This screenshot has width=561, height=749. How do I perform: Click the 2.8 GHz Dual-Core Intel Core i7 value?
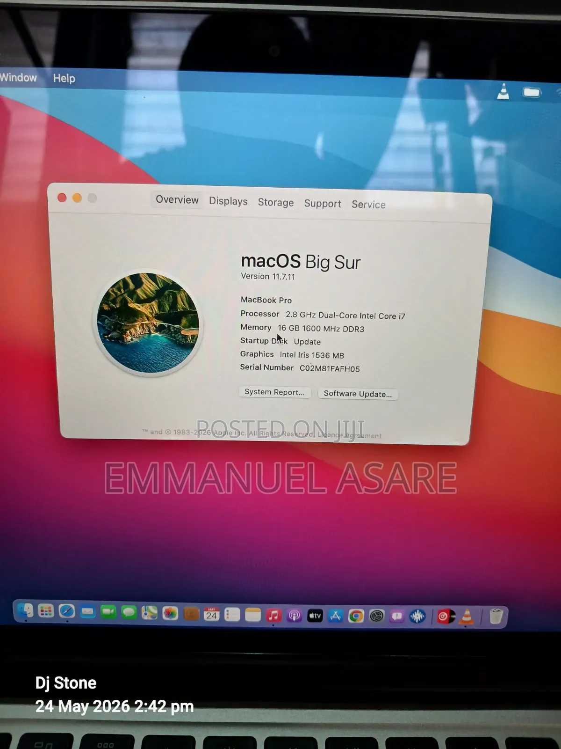pyautogui.click(x=345, y=316)
